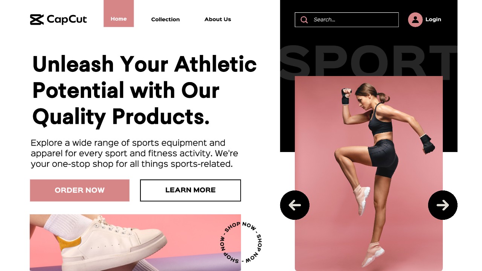Click the "Unleash Your Athletic Potential" headline
This screenshot has width=482, height=271.
tap(145, 90)
